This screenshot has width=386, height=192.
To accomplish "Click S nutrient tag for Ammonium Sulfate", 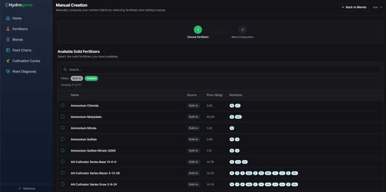I will (x=237, y=139).
